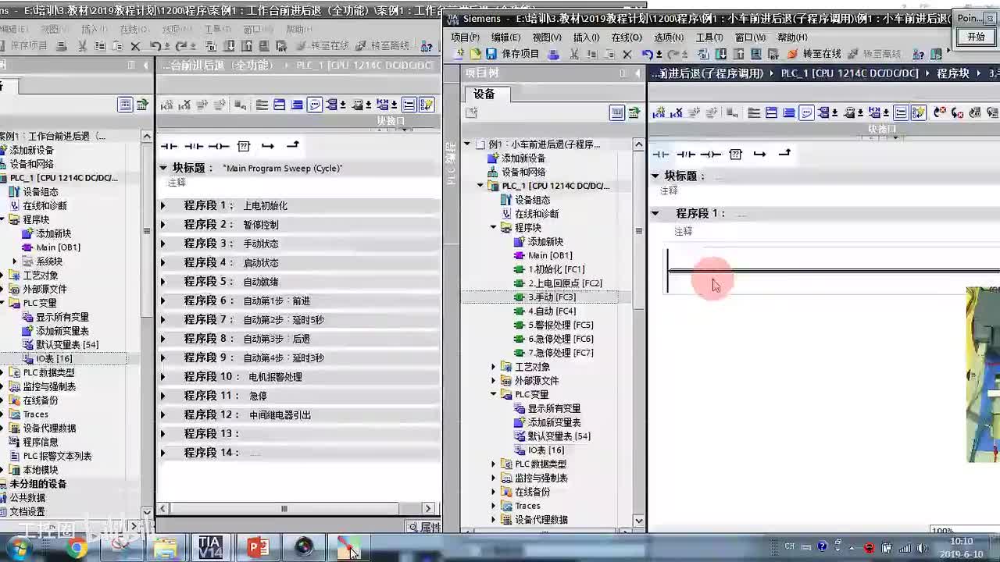
Task: Collapse 程序块 folder in right project tree
Action: pos(494,227)
